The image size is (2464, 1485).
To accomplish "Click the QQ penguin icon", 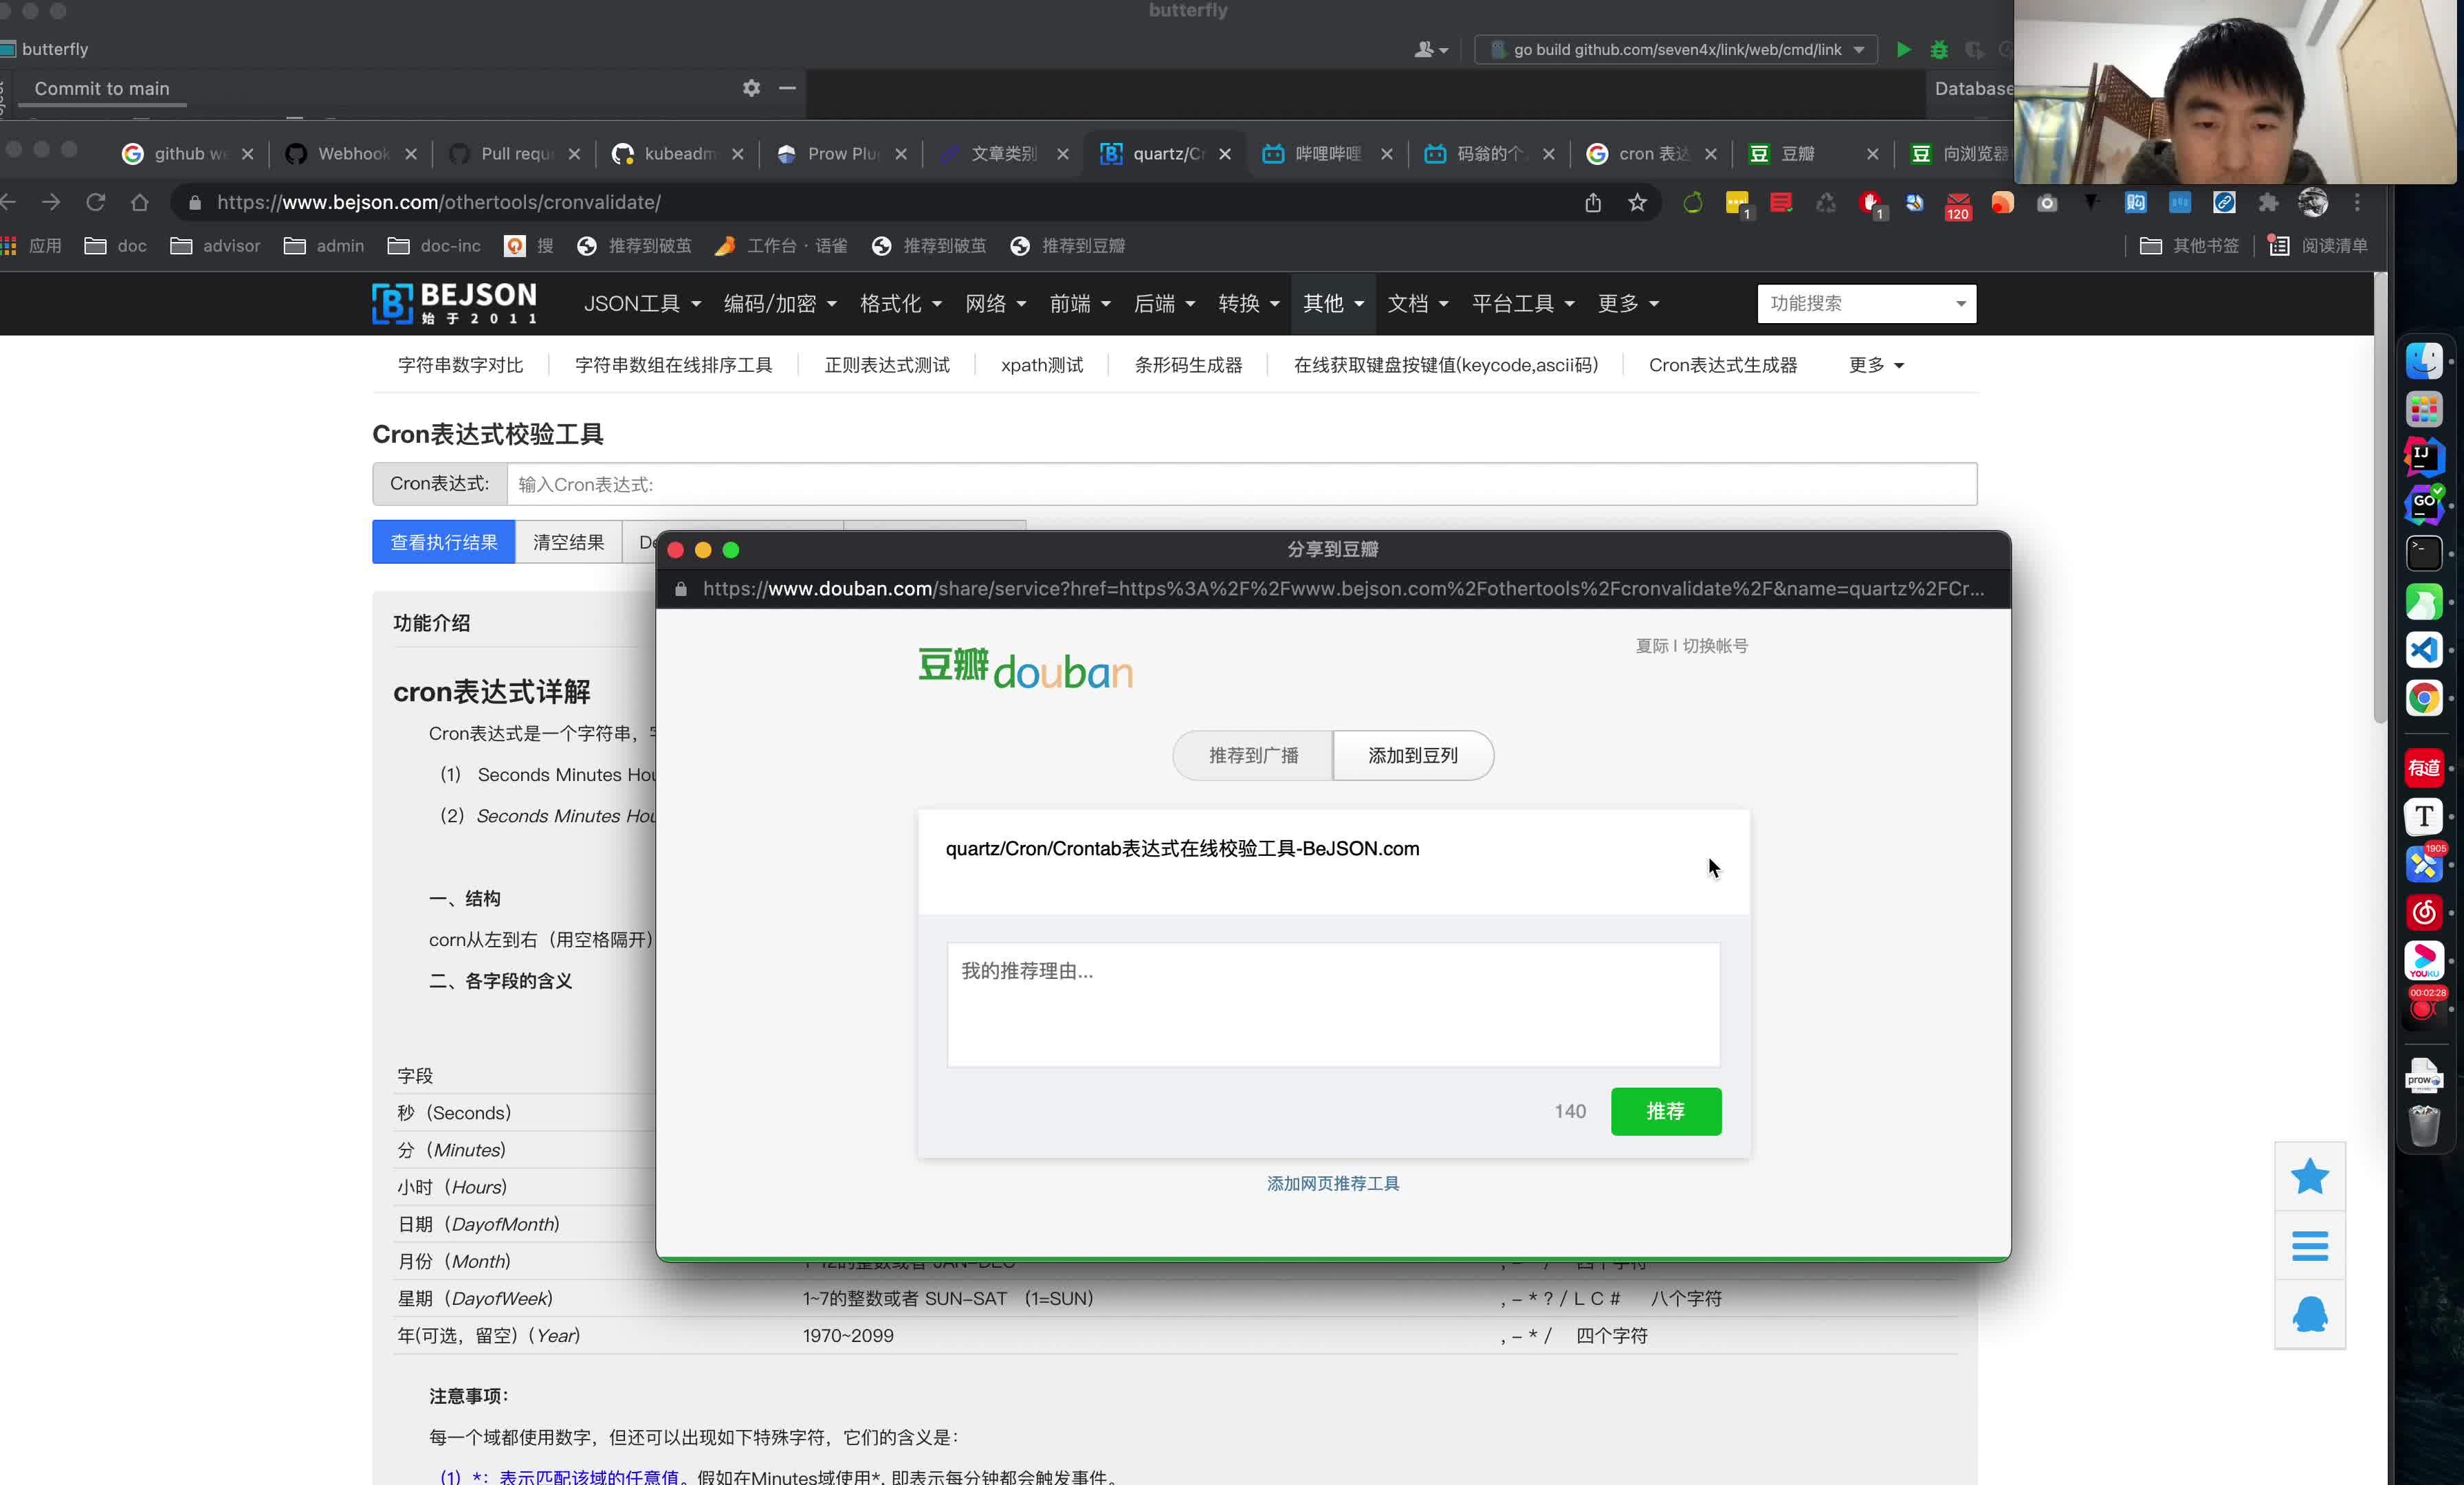I will (x=2309, y=1314).
